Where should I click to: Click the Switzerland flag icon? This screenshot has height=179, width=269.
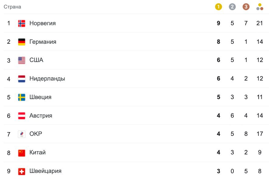click(x=22, y=171)
